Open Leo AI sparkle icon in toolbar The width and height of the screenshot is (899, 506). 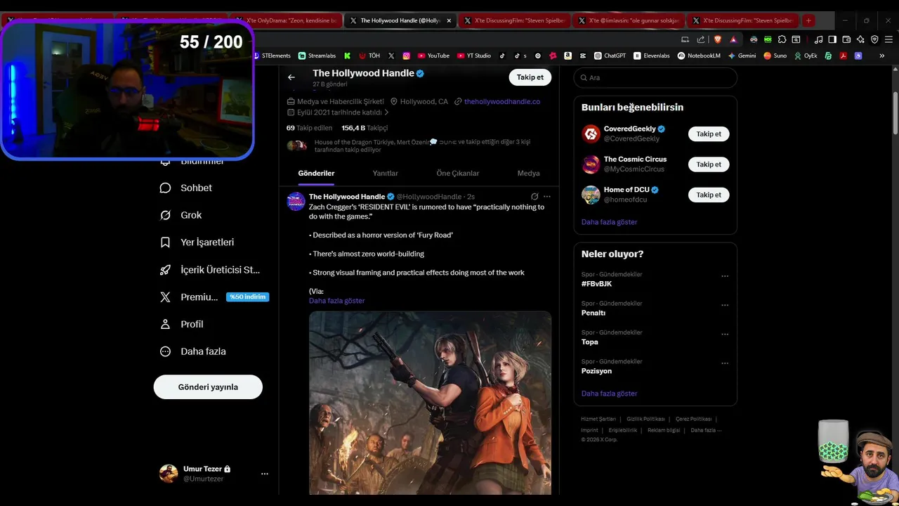coord(860,39)
